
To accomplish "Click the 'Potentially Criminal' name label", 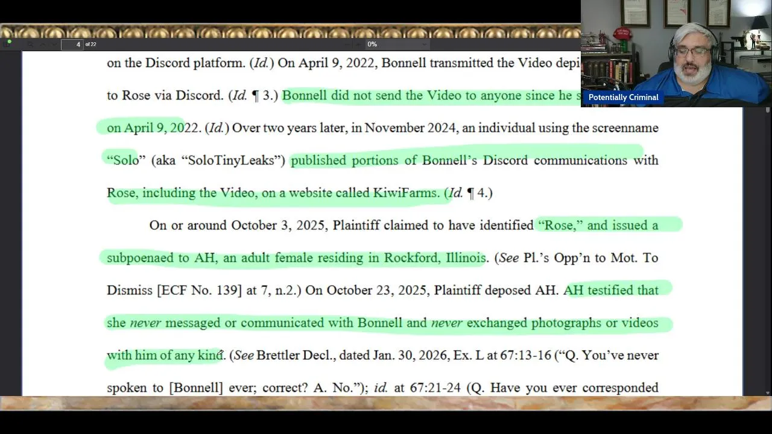I will pos(623,97).
